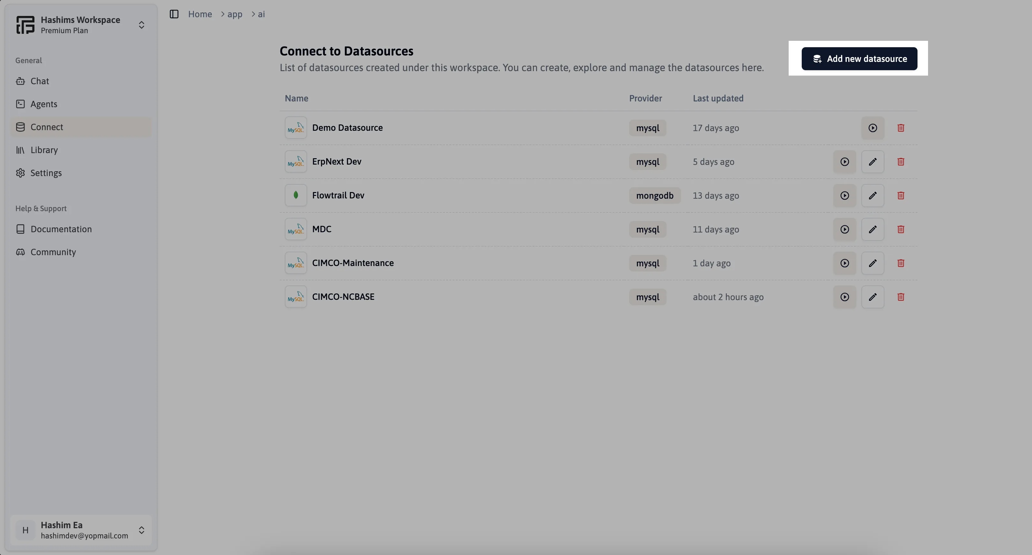Click the edit pencil icon for ErpNext Dev
The width and height of the screenshot is (1032, 555).
873,161
